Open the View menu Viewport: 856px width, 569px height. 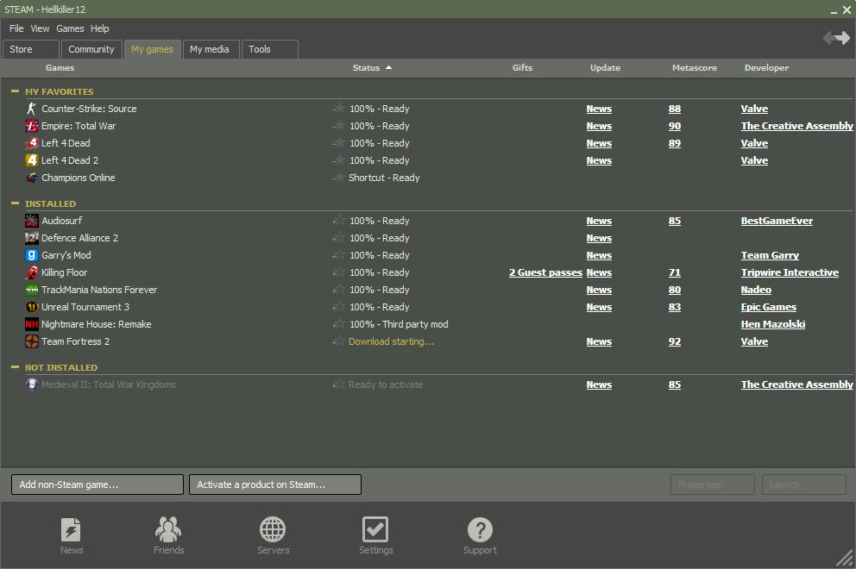[x=40, y=28]
